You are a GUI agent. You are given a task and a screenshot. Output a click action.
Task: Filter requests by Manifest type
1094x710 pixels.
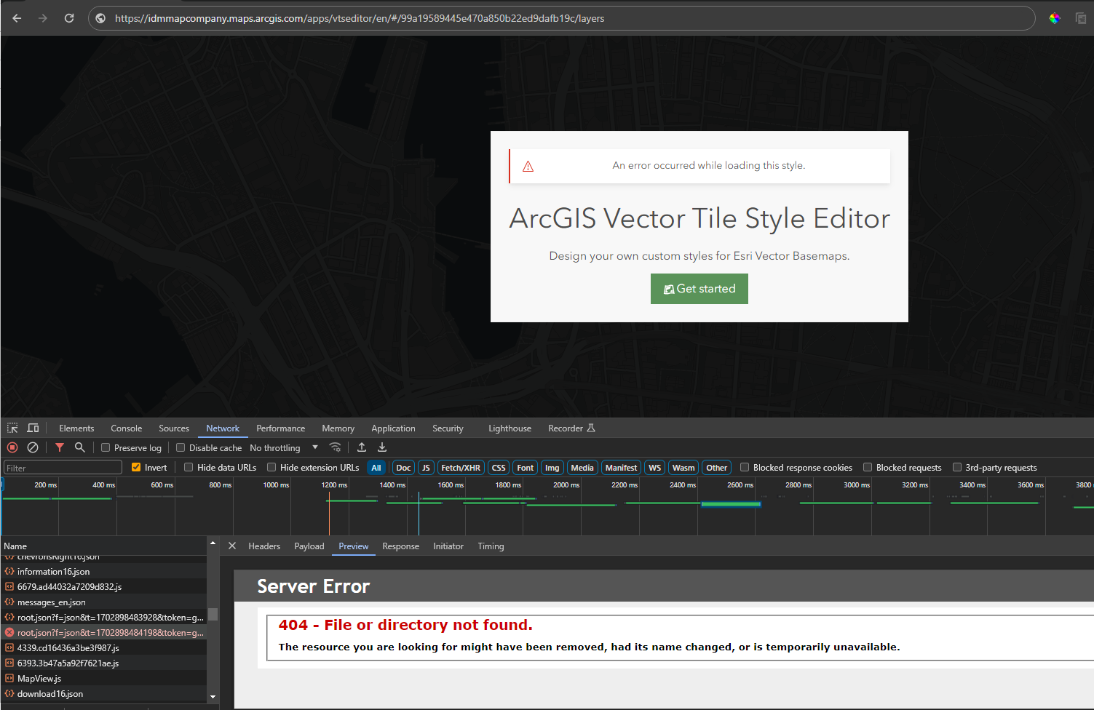[x=622, y=468]
